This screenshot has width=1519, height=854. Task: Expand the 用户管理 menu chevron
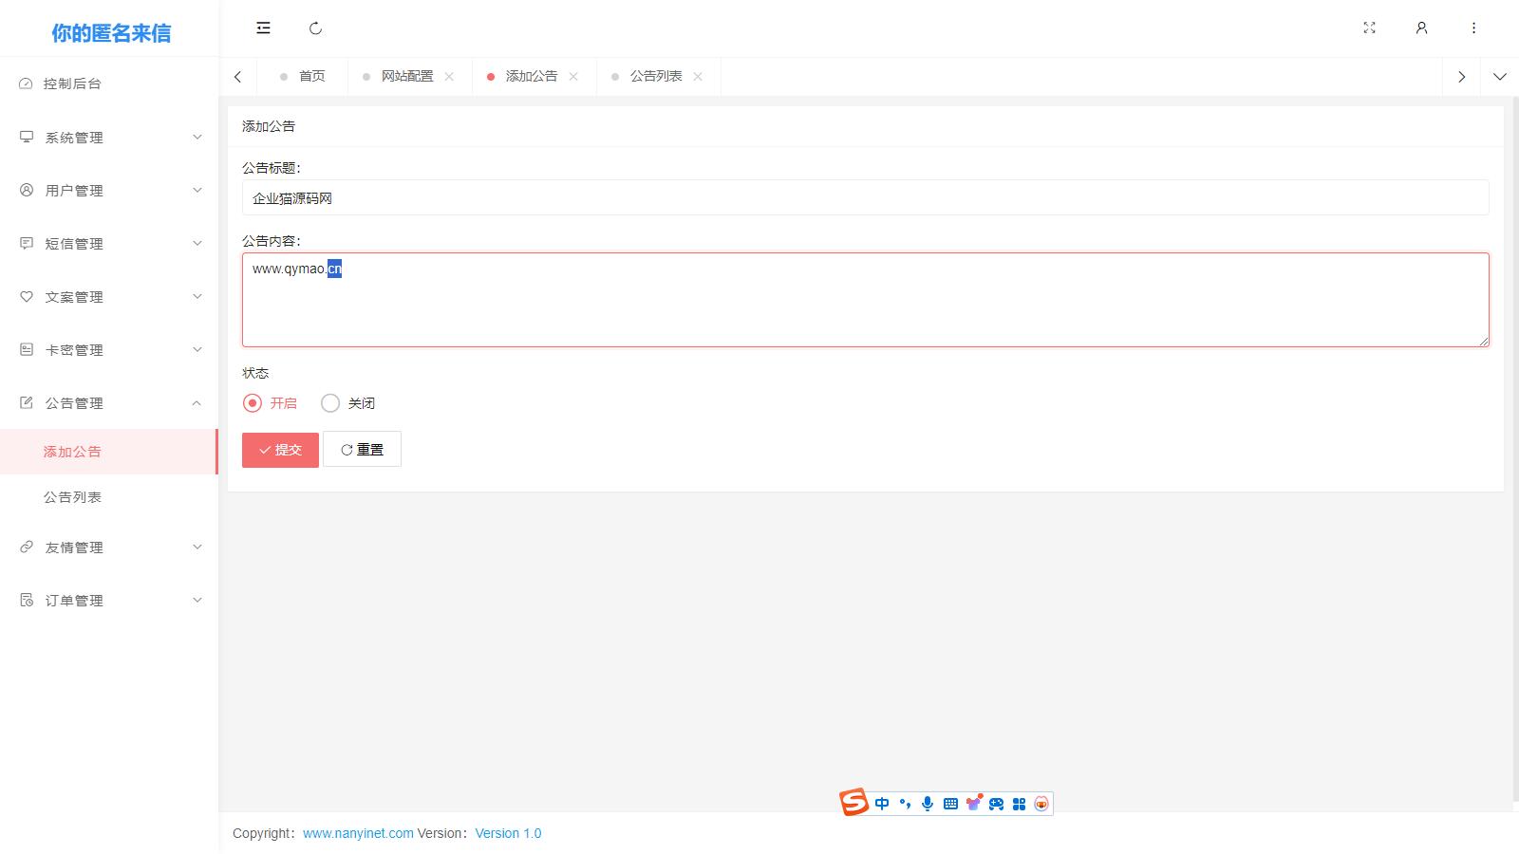tap(197, 190)
